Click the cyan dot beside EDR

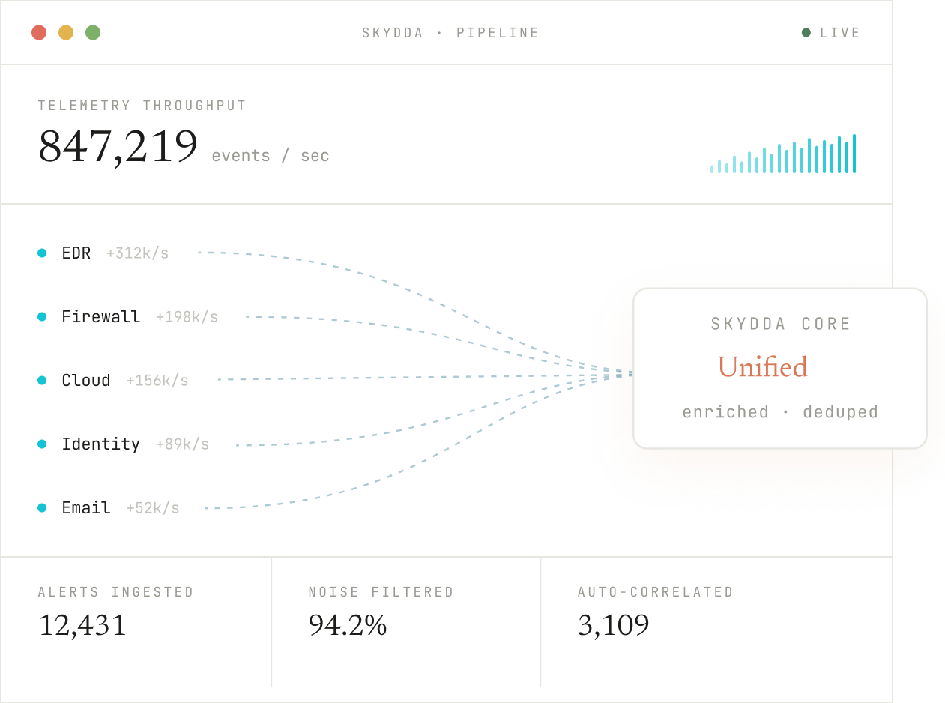[x=42, y=253]
